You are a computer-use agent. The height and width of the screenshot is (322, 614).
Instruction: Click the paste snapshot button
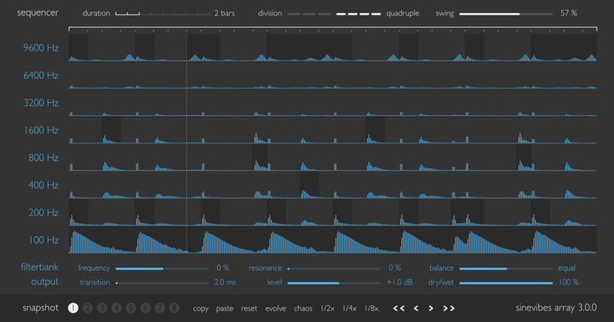point(225,309)
